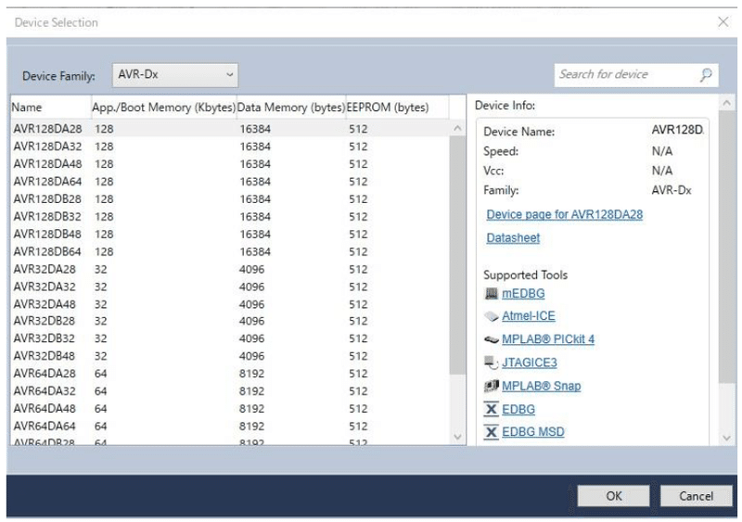
Task: Select the AVR64DA48 row
Action: [230, 408]
